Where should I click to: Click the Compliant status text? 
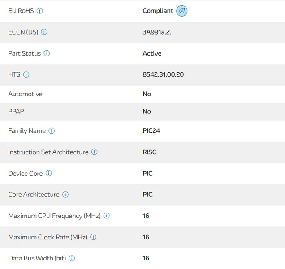(158, 11)
